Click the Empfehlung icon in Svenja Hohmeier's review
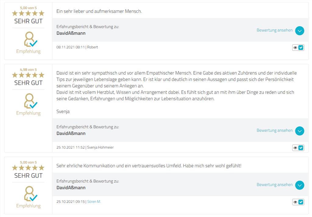The height and width of the screenshot is (217, 312). tap(30, 101)
